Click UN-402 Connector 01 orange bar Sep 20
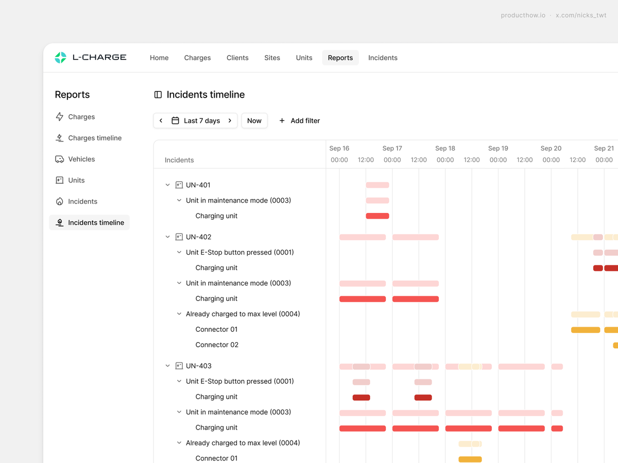This screenshot has width=618, height=463. pos(586,330)
